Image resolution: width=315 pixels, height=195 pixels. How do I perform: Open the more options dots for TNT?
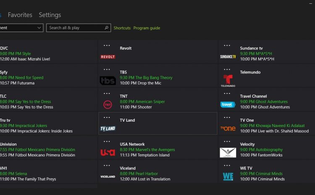[107, 94]
